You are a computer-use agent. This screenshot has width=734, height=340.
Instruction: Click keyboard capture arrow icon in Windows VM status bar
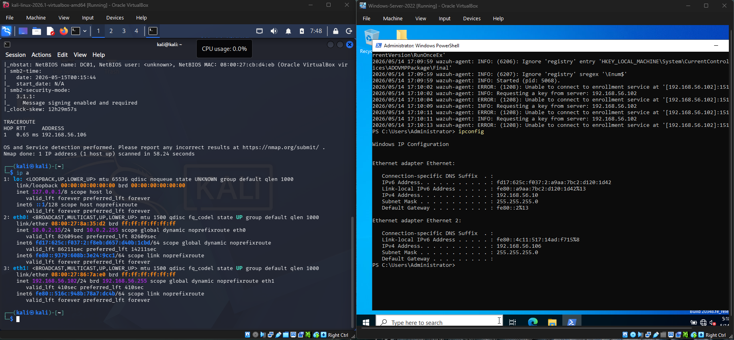(x=701, y=335)
